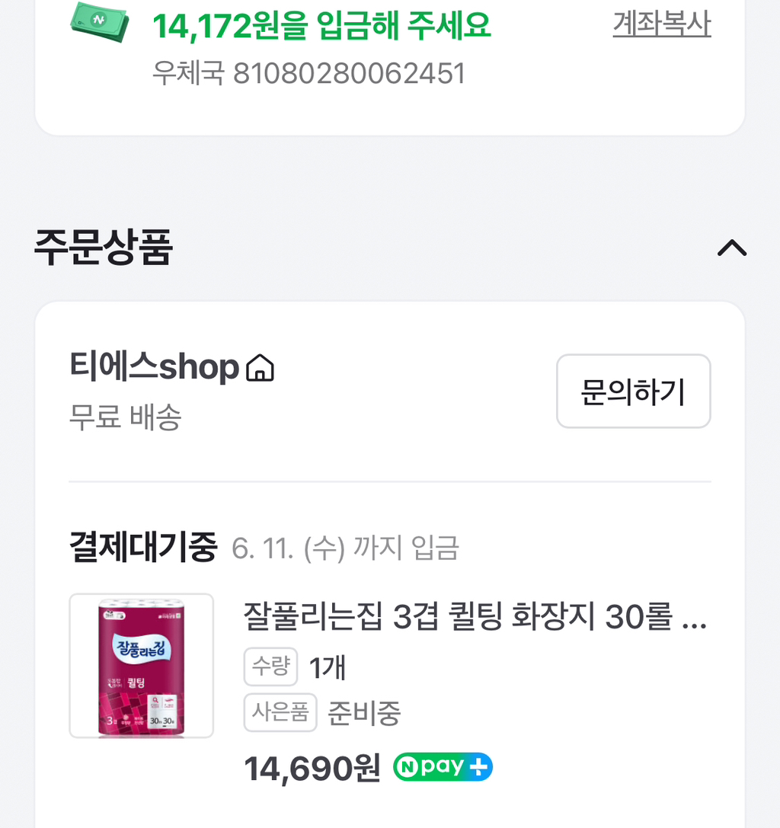Tap the 계좌복사 link
Screen dimensions: 780x828
coord(661,25)
